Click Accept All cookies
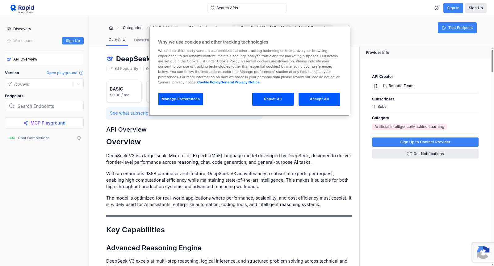 319,99
